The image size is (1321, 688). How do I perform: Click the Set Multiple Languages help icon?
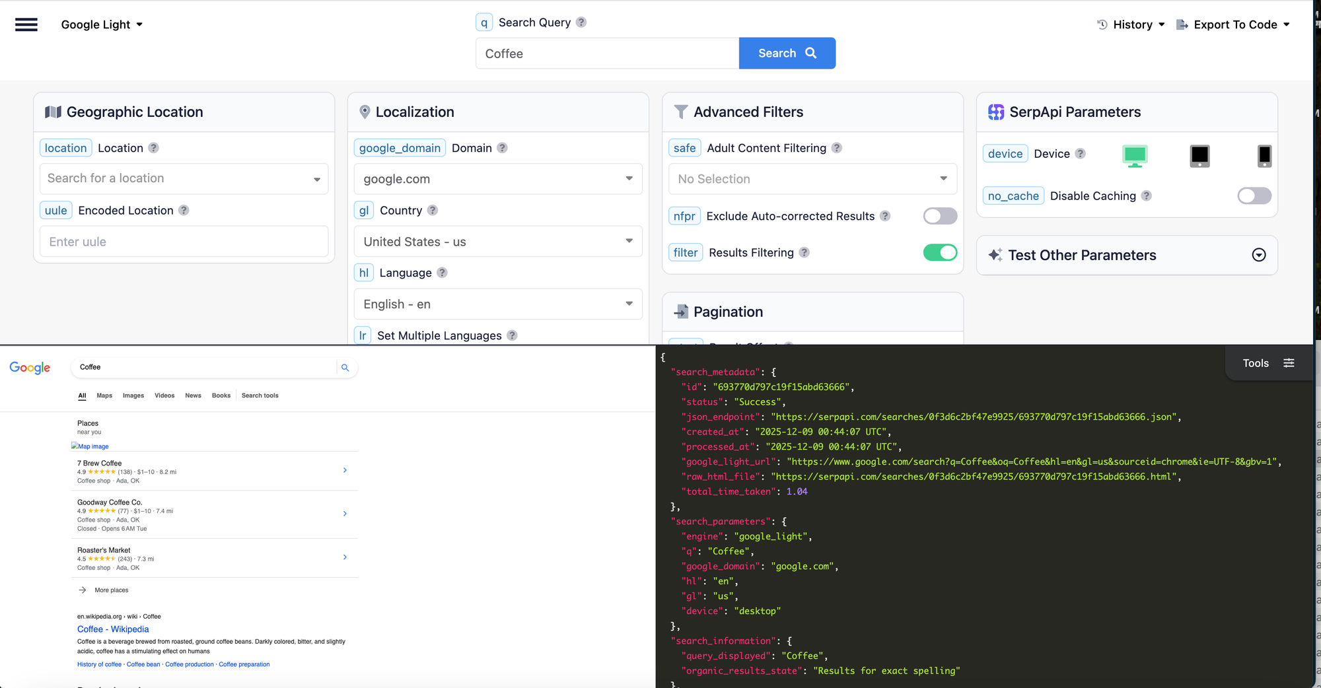point(512,335)
